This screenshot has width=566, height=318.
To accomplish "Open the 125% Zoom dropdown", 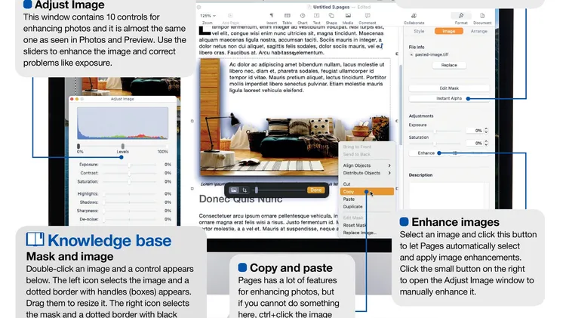I will [208, 16].
